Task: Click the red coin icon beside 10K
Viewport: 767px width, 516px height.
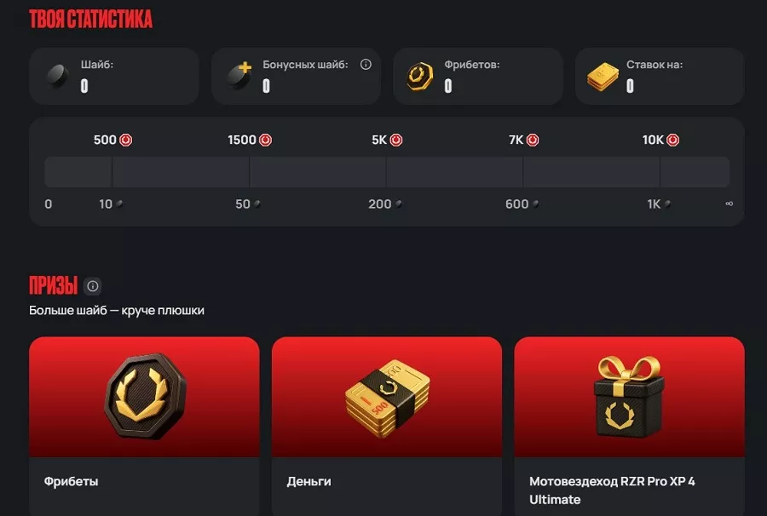Action: tap(673, 140)
